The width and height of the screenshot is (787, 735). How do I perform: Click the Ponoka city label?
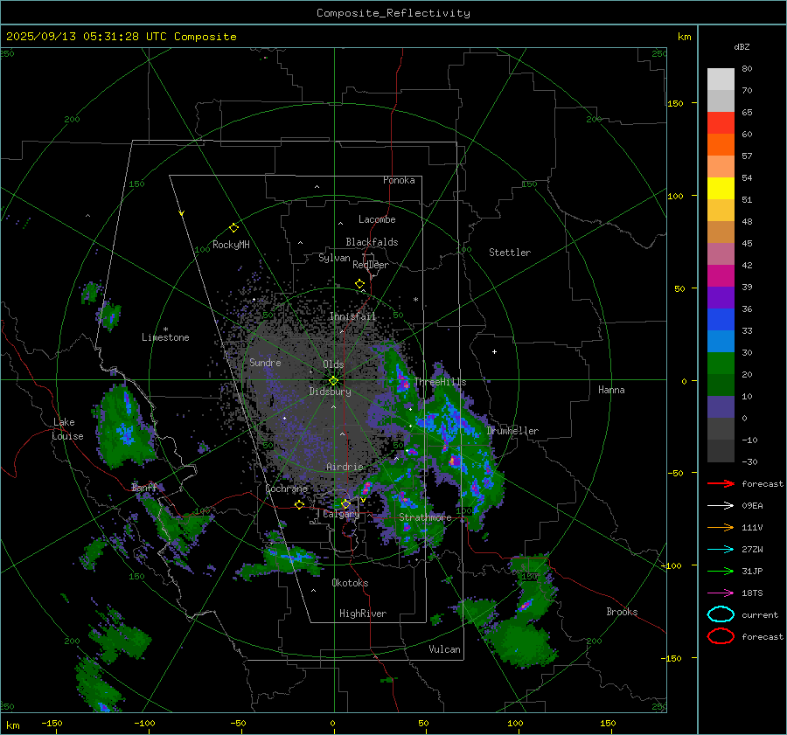click(399, 180)
